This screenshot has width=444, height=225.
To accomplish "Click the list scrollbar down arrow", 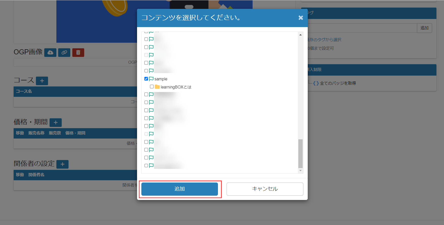I will [x=300, y=171].
